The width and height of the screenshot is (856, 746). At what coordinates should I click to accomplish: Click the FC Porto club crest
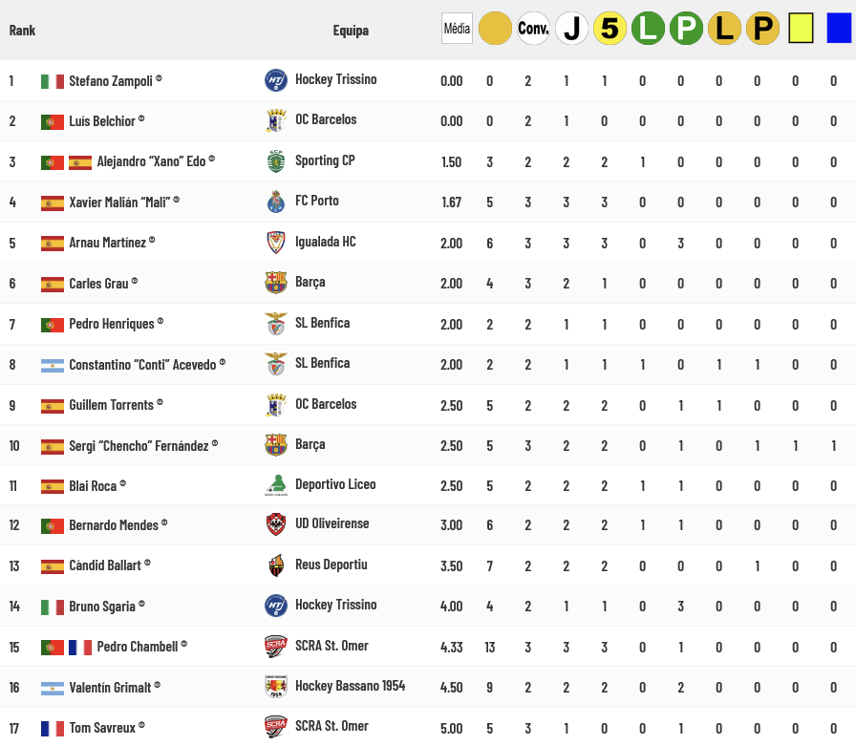coord(275,202)
